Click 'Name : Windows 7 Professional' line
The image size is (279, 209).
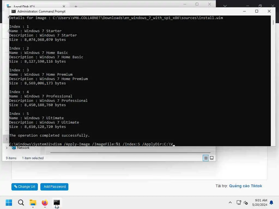click(x=41, y=96)
